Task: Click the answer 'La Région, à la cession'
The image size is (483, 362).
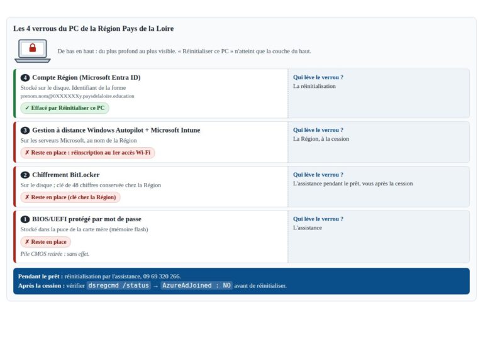Action: click(x=321, y=139)
